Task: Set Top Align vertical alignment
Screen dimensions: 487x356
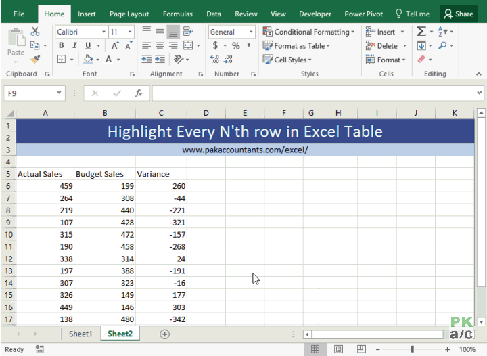Action: 146,31
